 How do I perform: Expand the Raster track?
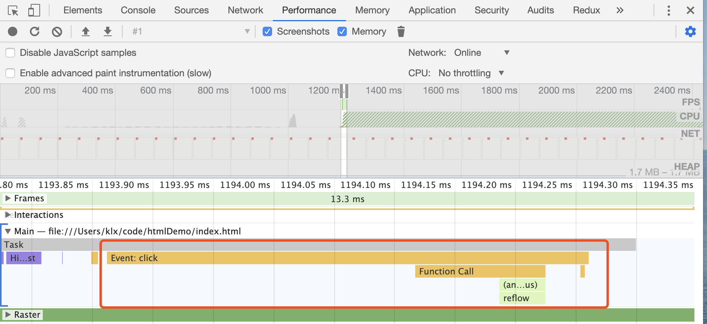pos(8,315)
